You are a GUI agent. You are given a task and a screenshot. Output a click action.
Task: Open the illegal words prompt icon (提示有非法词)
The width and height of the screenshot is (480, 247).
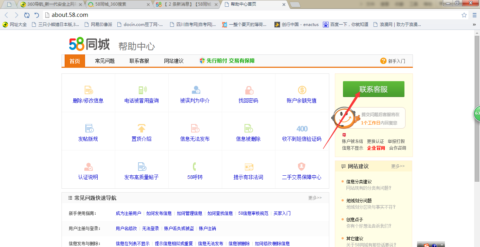click(249, 167)
